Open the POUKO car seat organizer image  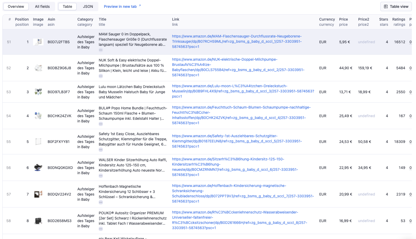tap(38, 221)
